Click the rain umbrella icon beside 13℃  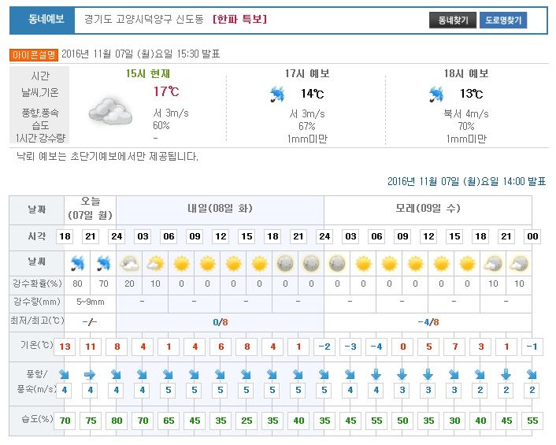pos(436,95)
